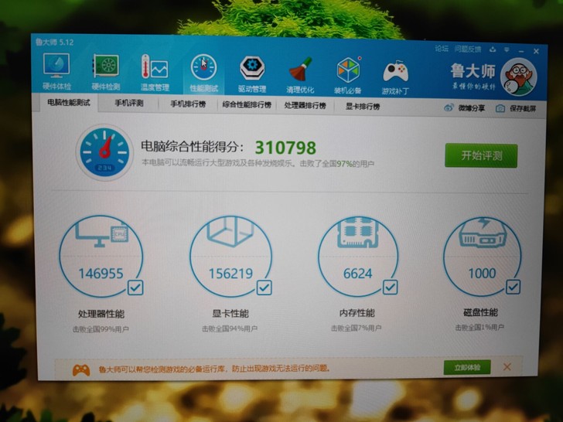Click 击败全国1%用户 text
Viewport: 563px width, 422px height.
(480, 327)
